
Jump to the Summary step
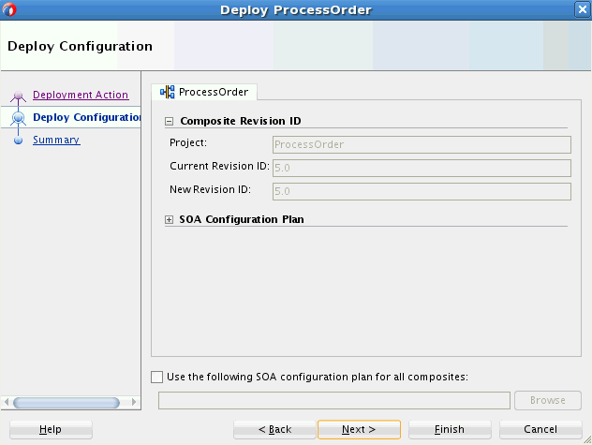[x=56, y=140]
